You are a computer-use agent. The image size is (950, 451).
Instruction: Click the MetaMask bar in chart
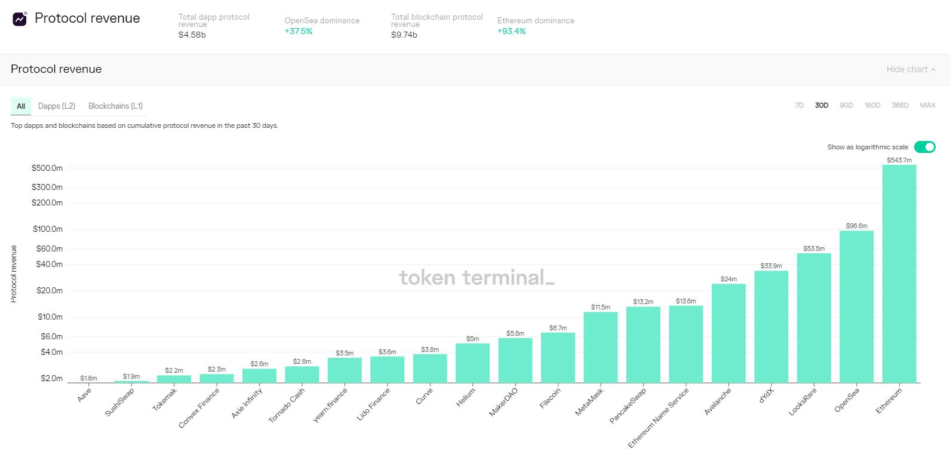pyautogui.click(x=601, y=347)
